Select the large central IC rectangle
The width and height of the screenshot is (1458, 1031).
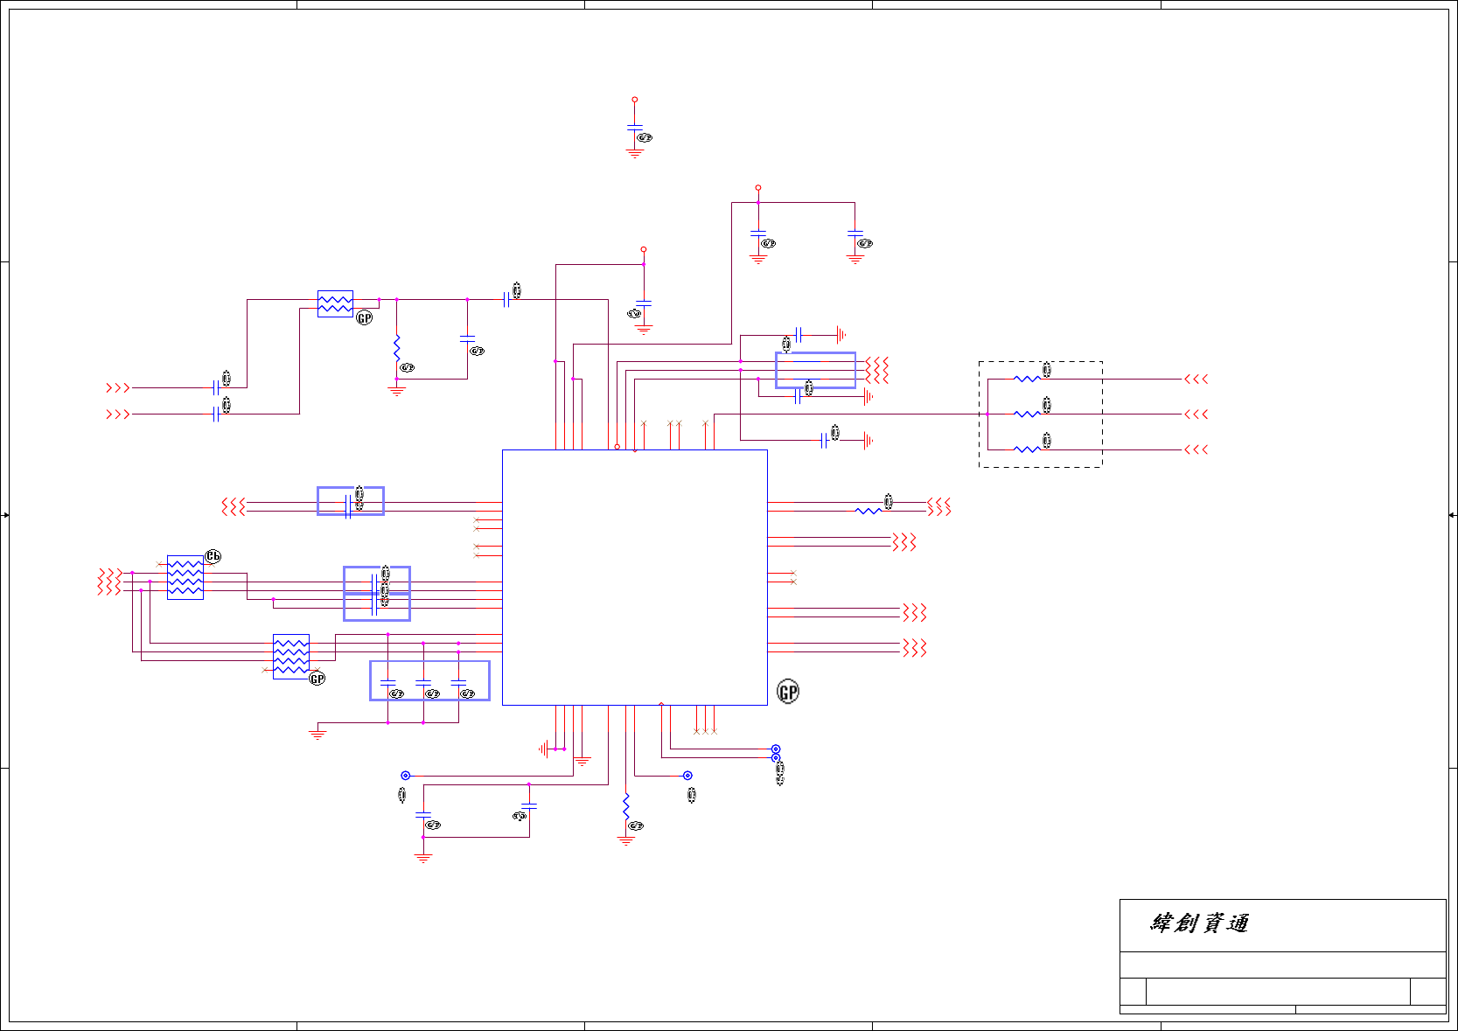click(x=635, y=577)
